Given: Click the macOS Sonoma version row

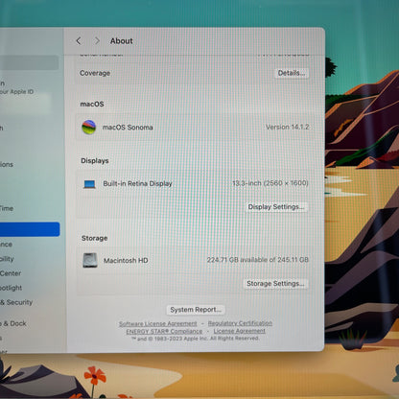Looking at the screenshot, I should tap(195, 128).
